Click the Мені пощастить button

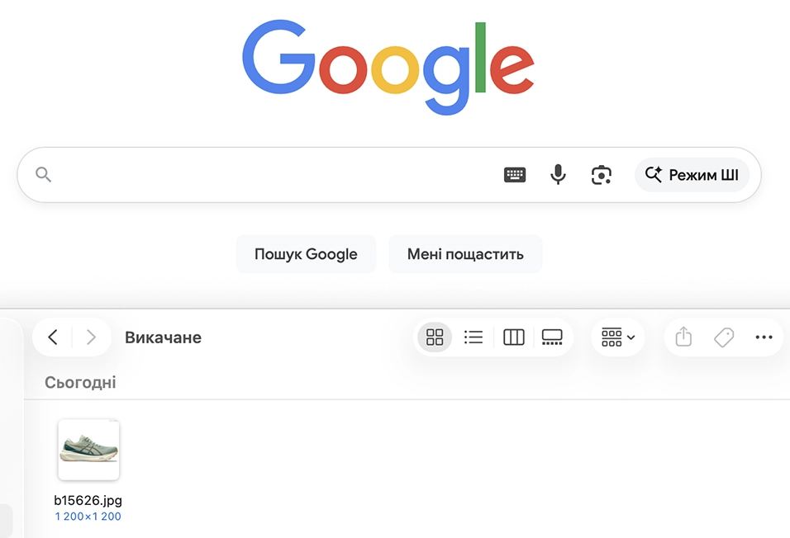465,253
